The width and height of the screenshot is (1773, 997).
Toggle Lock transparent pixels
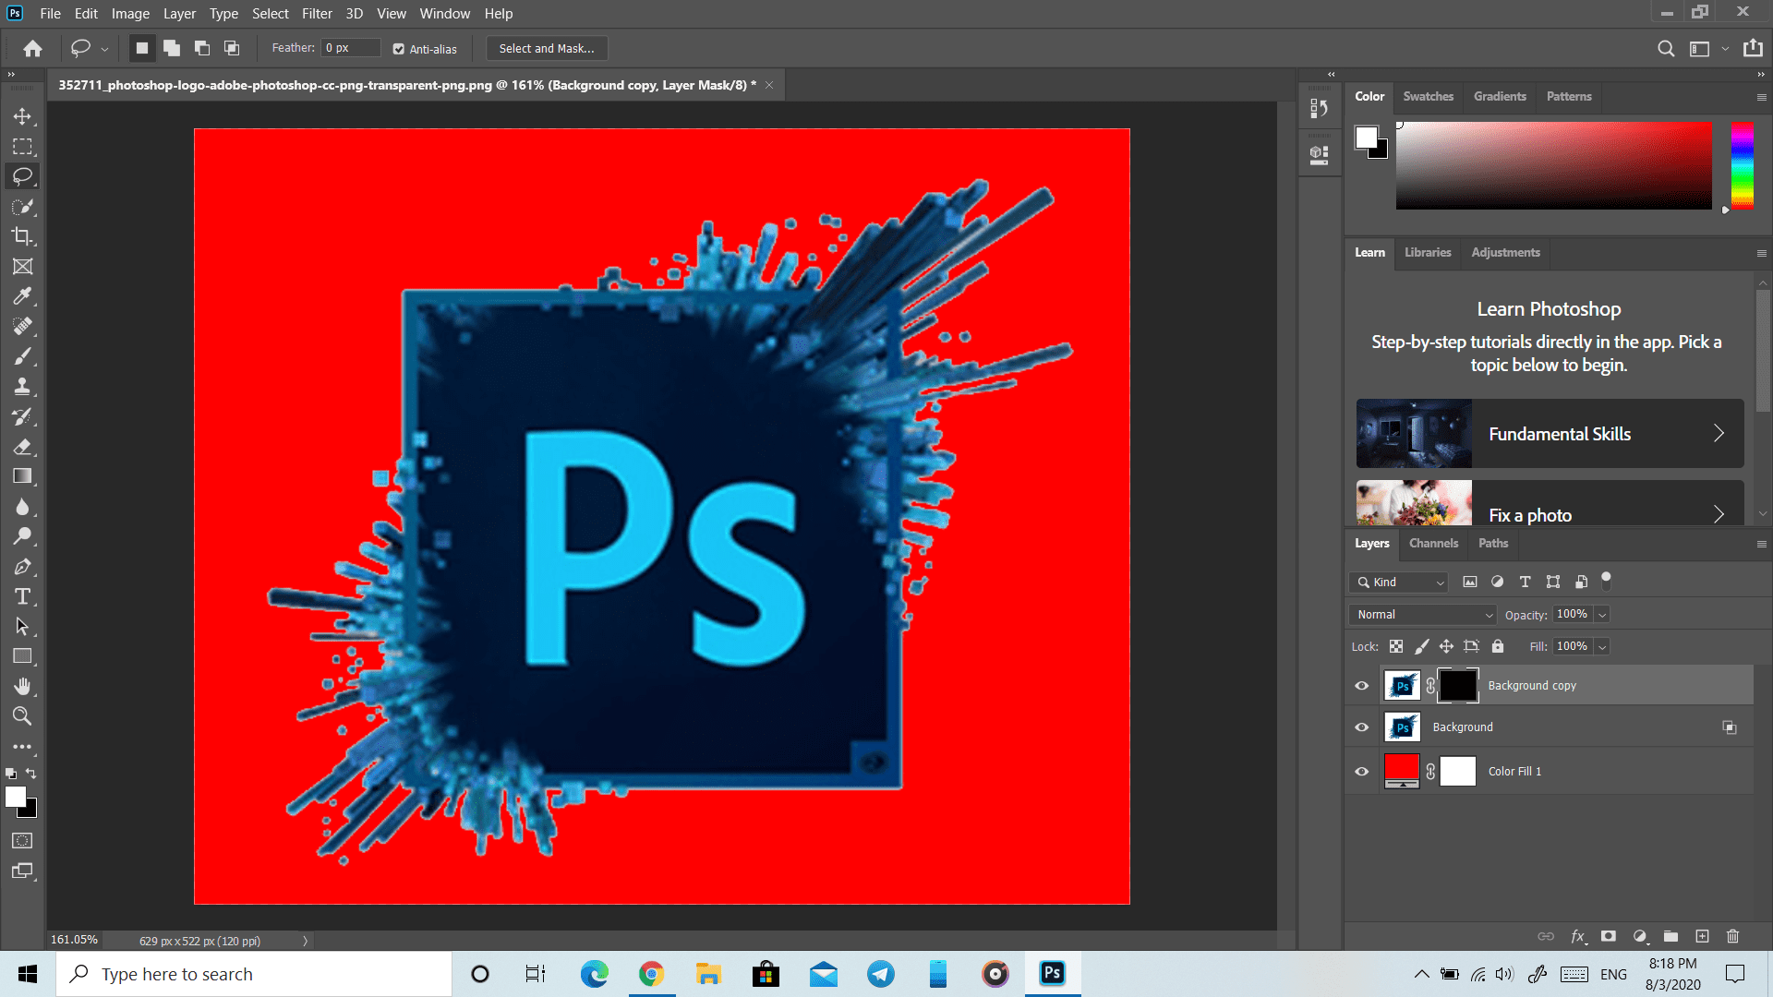coord(1396,646)
